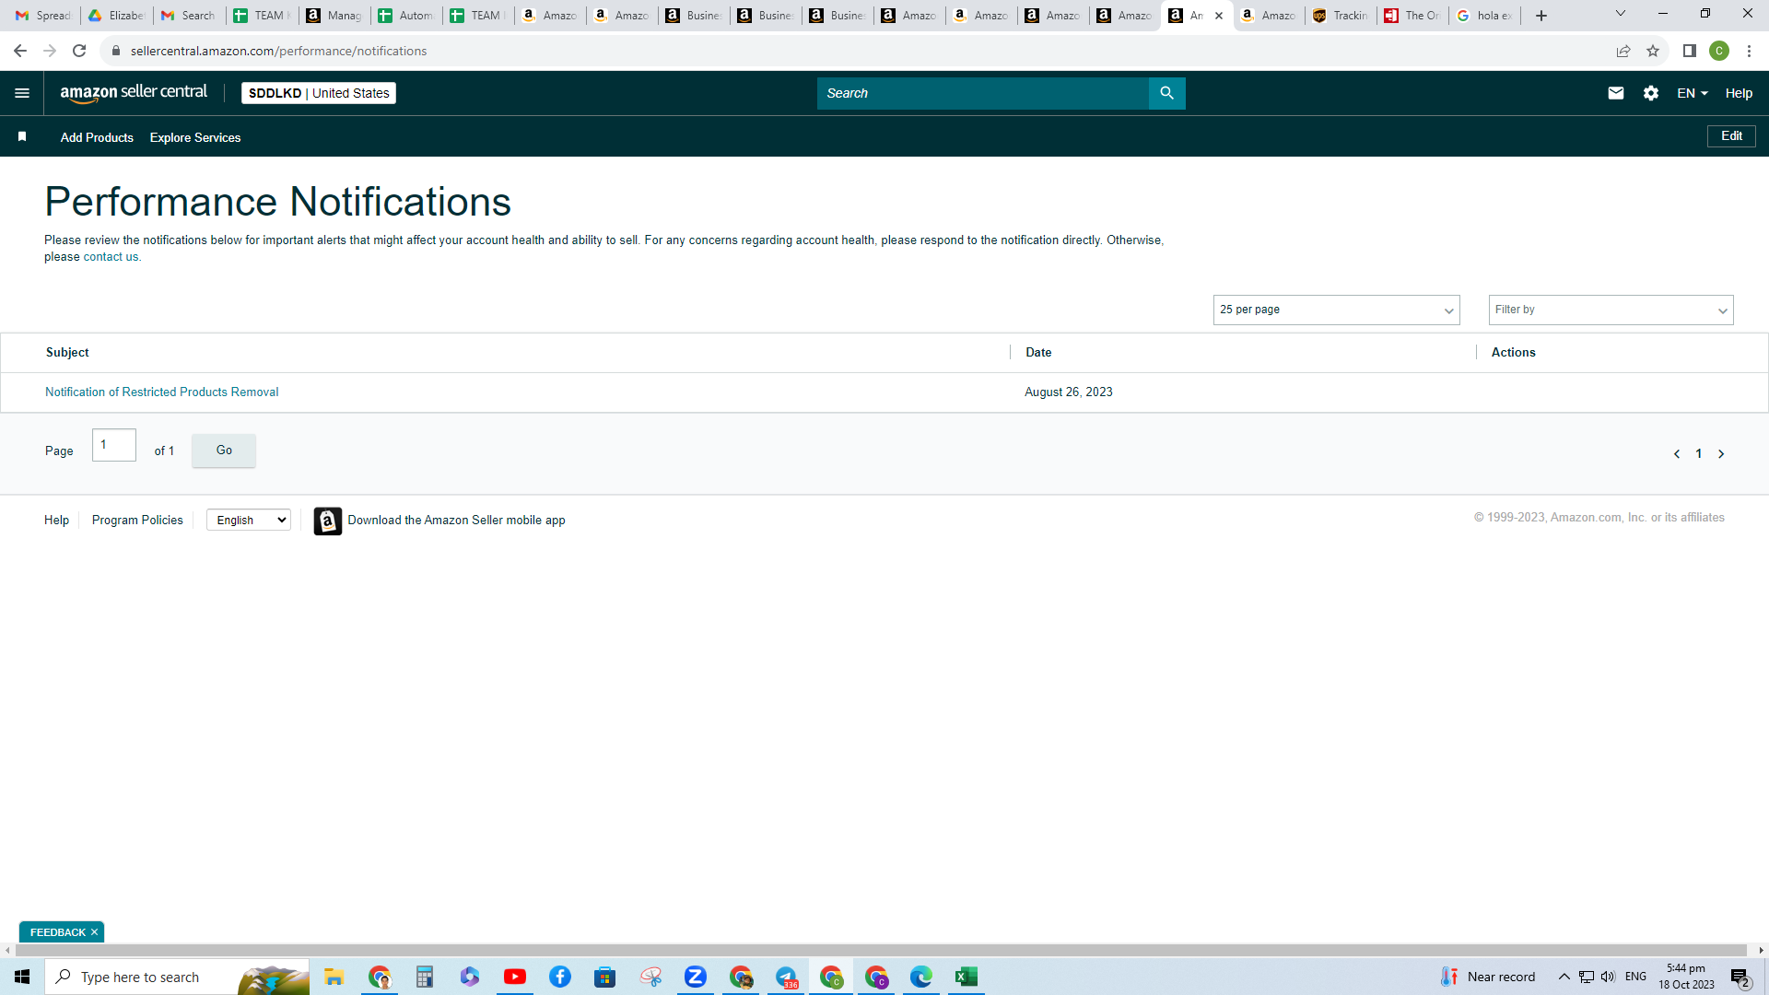This screenshot has width=1769, height=995.
Task: Open the English language selector
Action: coord(249,520)
